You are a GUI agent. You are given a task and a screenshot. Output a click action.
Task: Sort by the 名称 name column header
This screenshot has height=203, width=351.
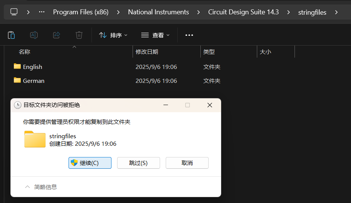(x=24, y=52)
